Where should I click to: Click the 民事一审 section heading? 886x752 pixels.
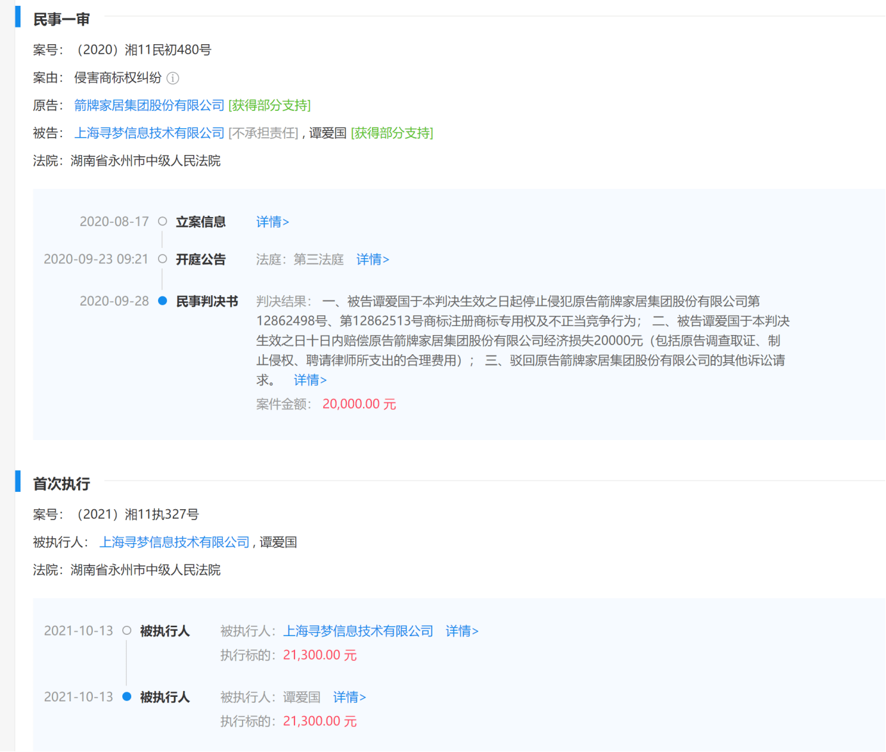tap(61, 20)
